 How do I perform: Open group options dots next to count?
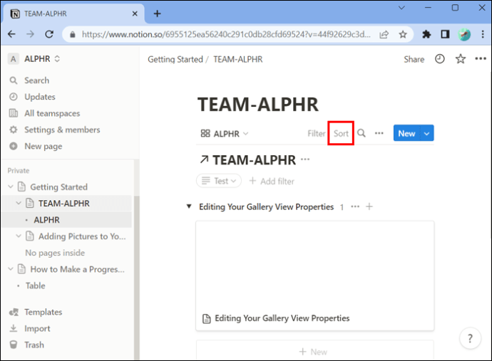(x=355, y=206)
